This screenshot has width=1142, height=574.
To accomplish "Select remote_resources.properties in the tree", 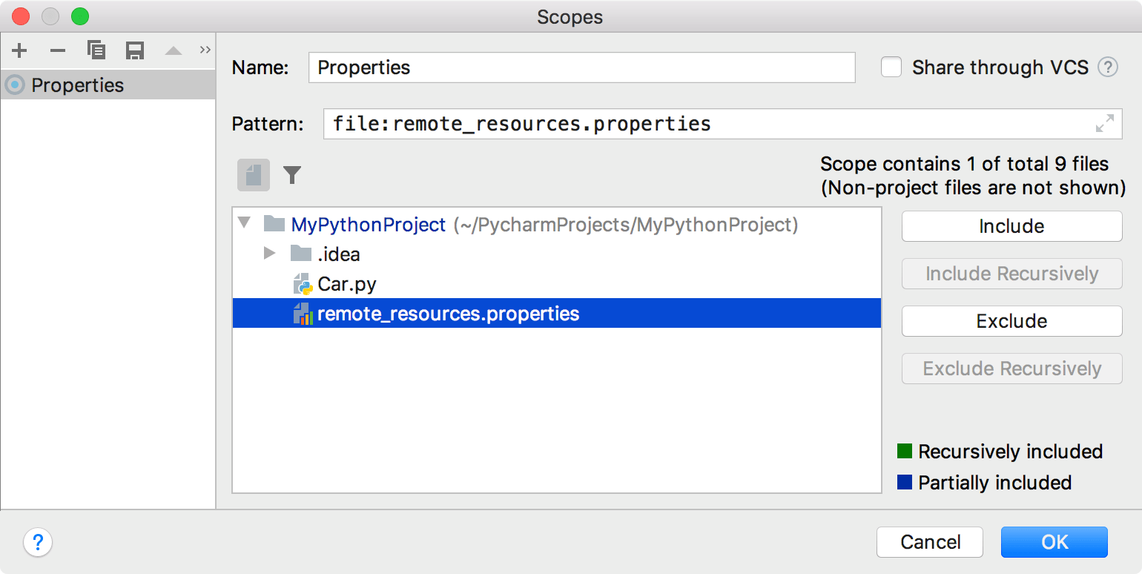I will [448, 314].
